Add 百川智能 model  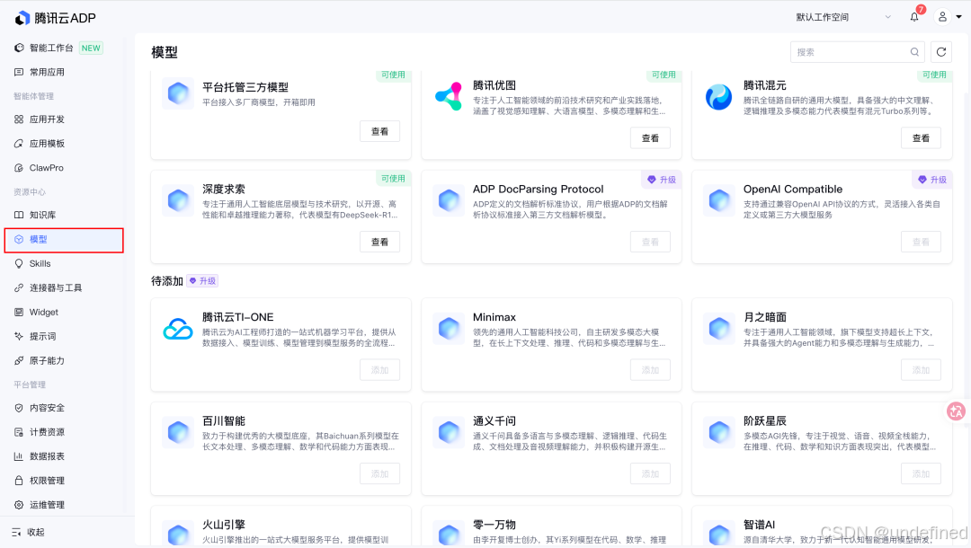point(379,473)
